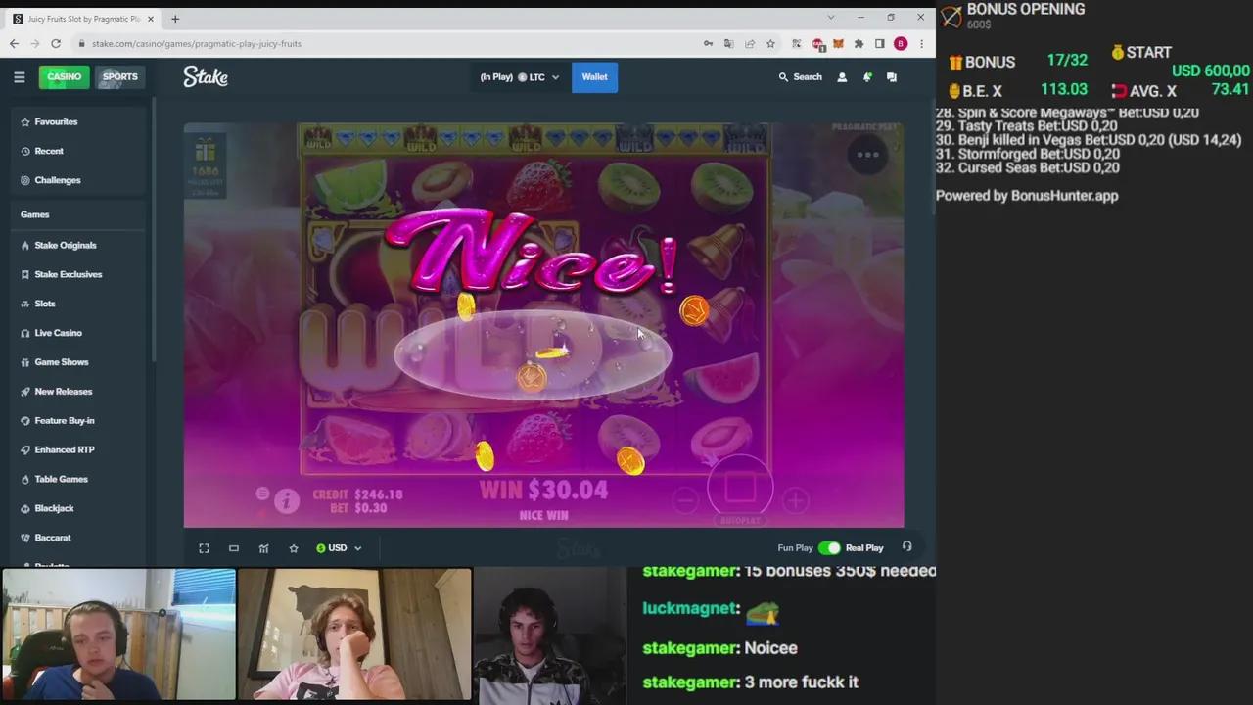Open slot game menu lines icon
The width and height of the screenshot is (1253, 705).
[x=262, y=493]
